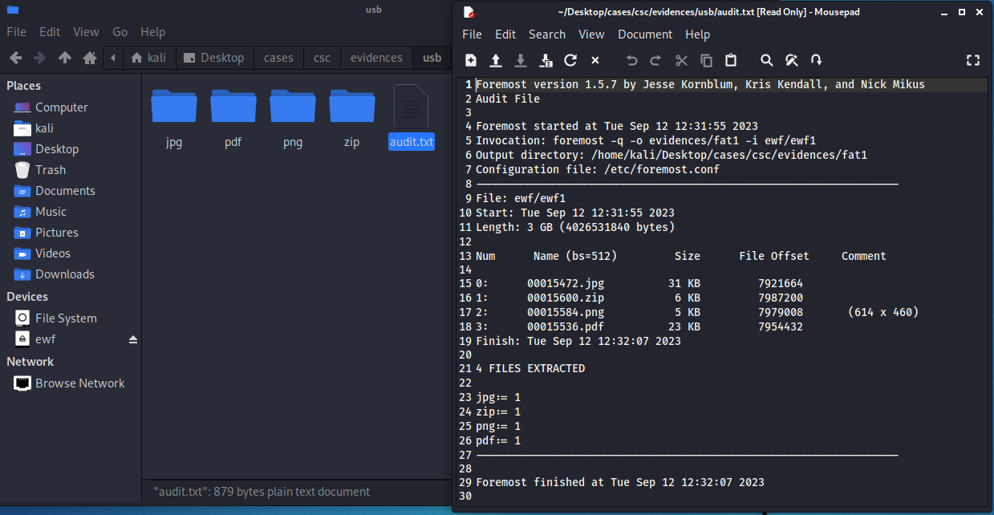
Task: Open the file manager View menu
Action: click(86, 32)
